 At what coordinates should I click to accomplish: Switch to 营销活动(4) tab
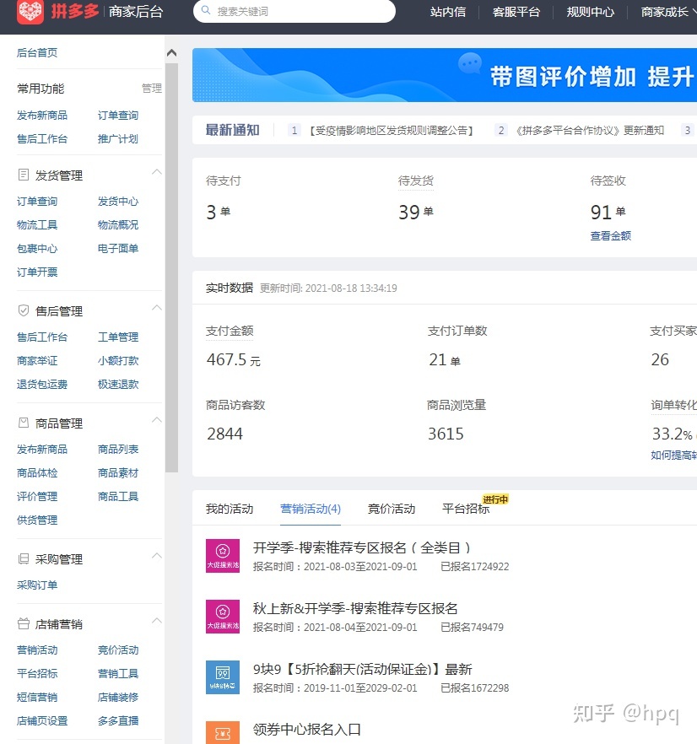point(311,509)
